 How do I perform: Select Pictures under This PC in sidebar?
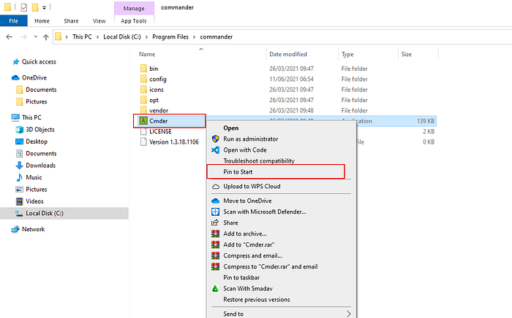click(x=37, y=190)
